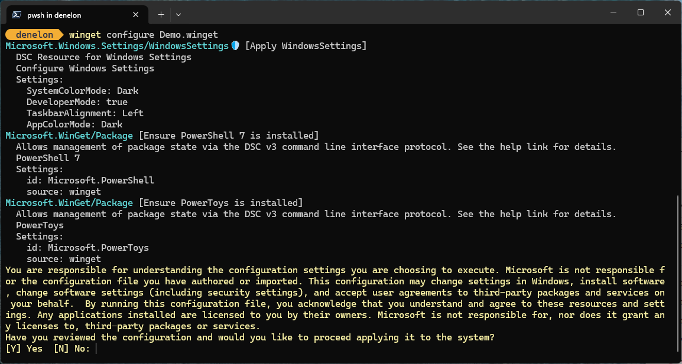This screenshot has height=364, width=682.
Task: Click the orange "denelon" prompt segment
Action: 34,35
